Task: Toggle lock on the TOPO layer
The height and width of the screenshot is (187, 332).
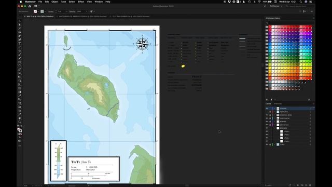Action: (270, 144)
